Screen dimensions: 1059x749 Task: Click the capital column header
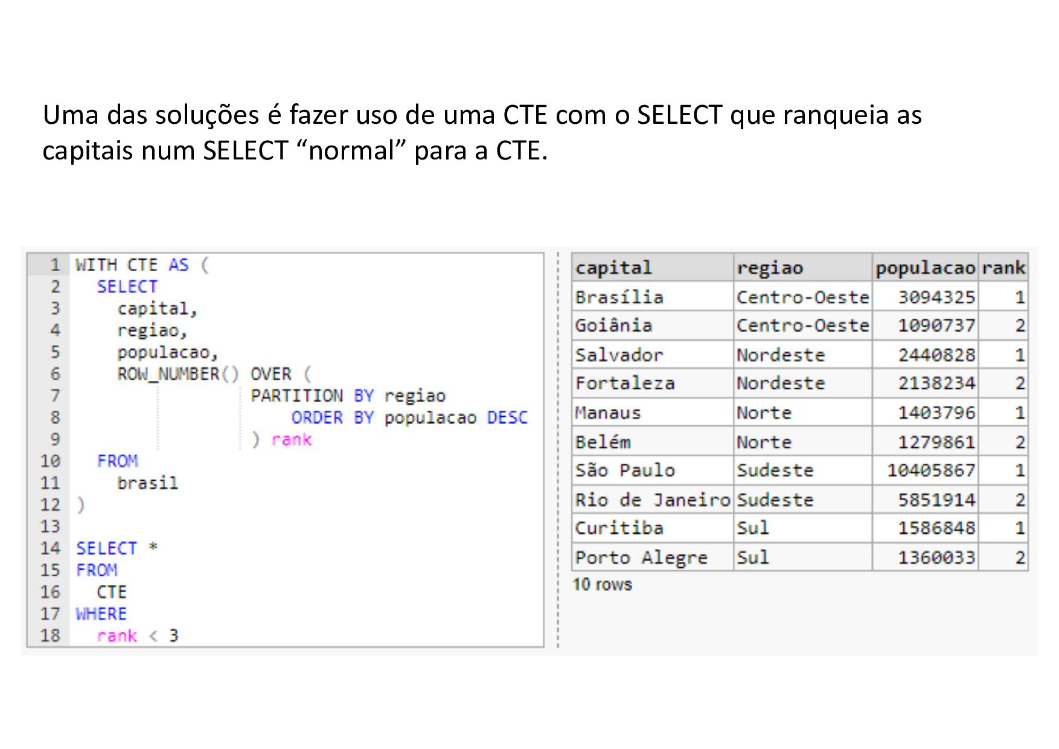pos(652,268)
